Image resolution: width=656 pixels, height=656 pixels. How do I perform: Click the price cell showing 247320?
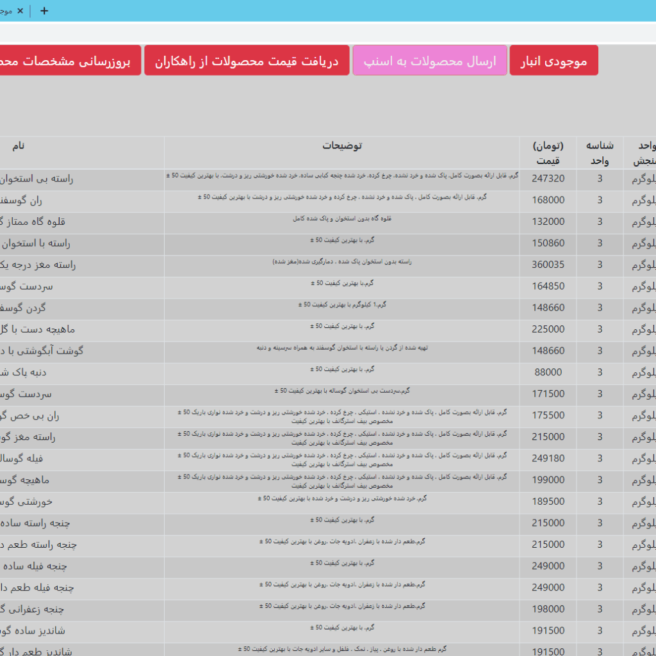click(x=548, y=179)
